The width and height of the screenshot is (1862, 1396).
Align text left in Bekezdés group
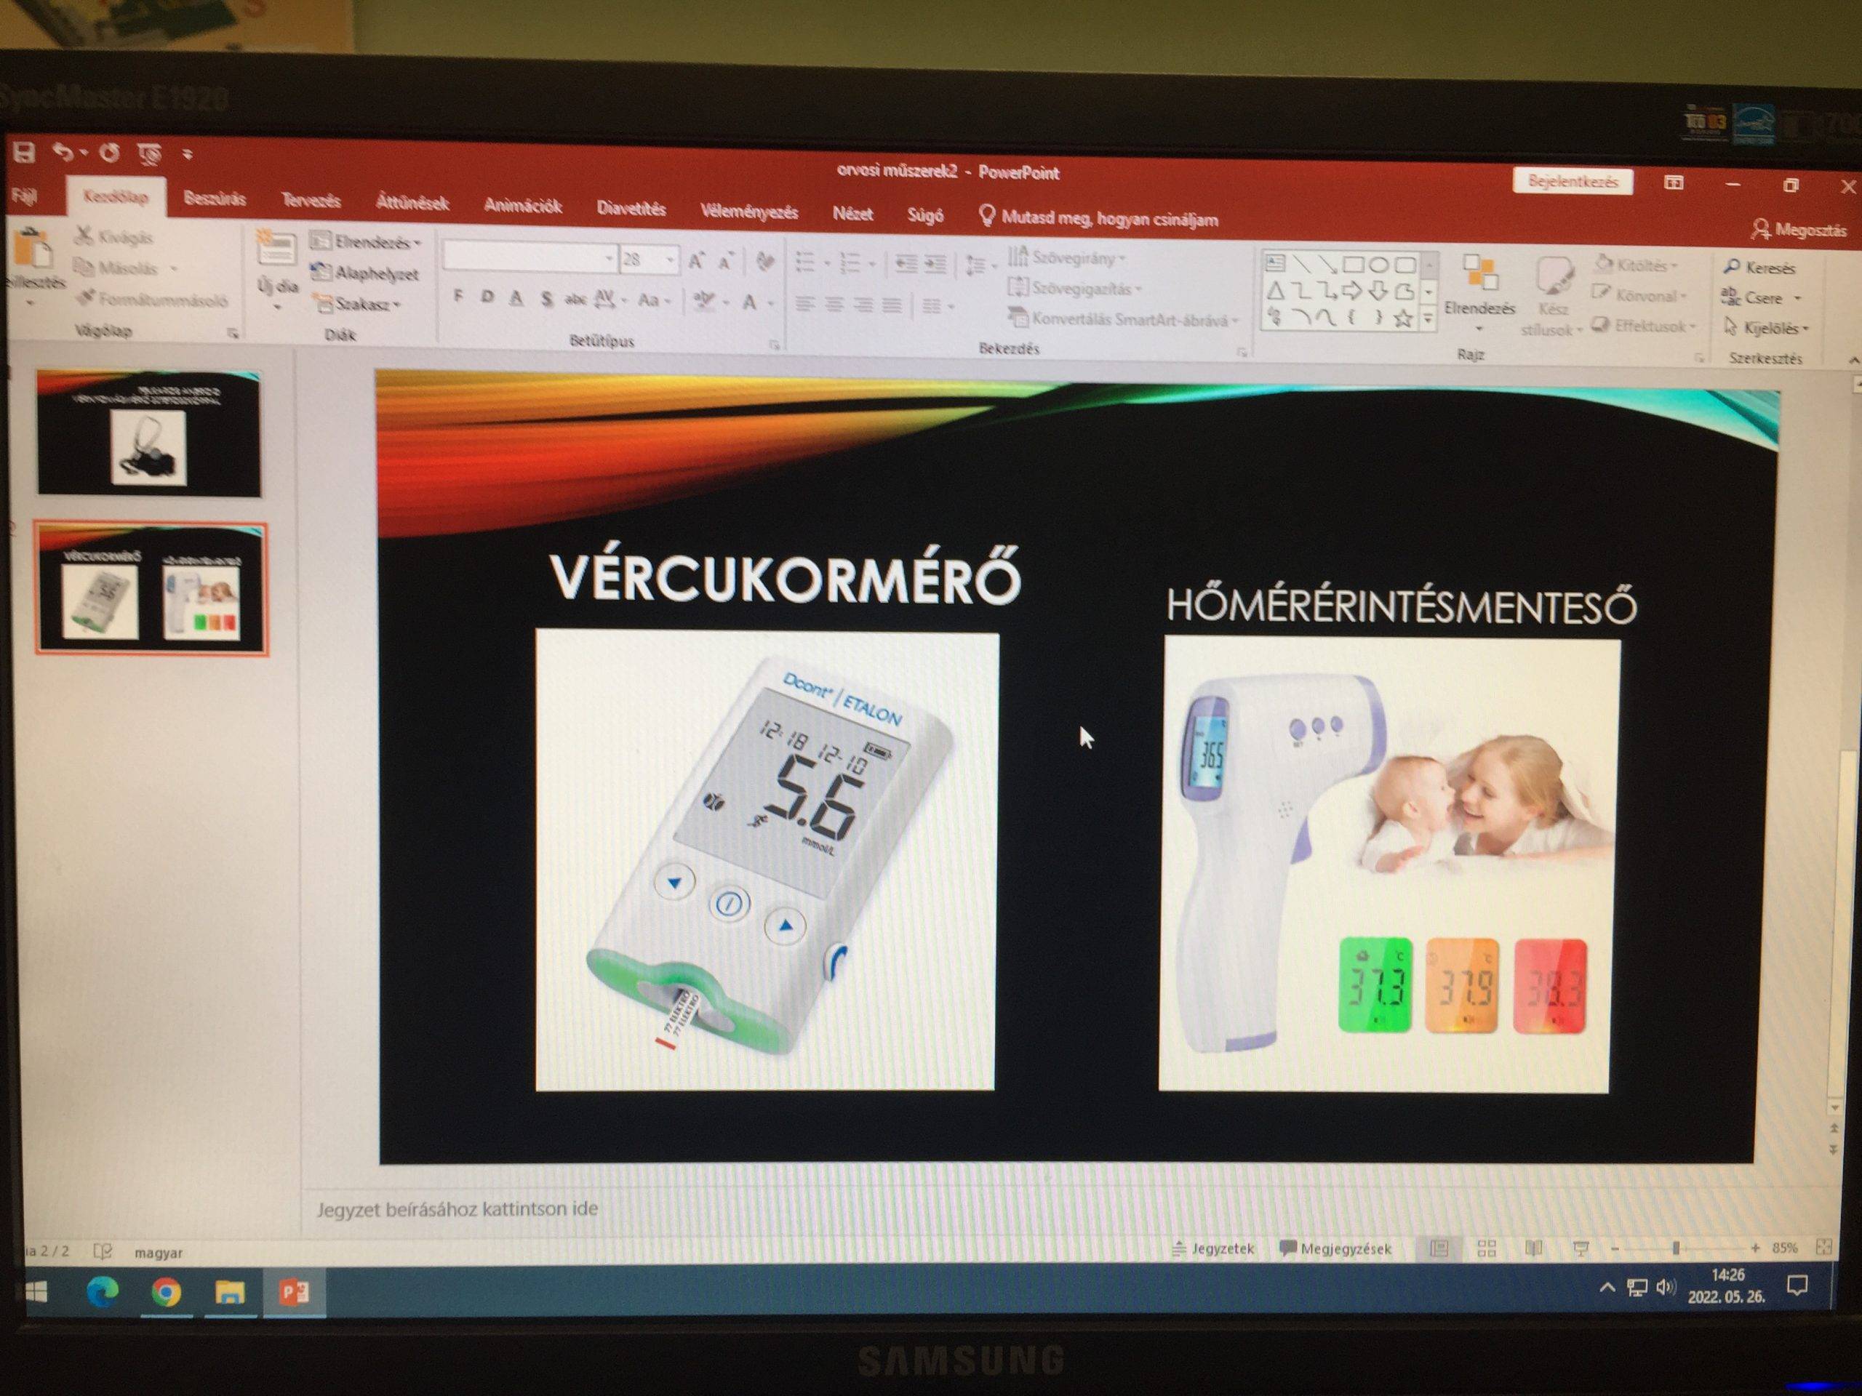[806, 304]
